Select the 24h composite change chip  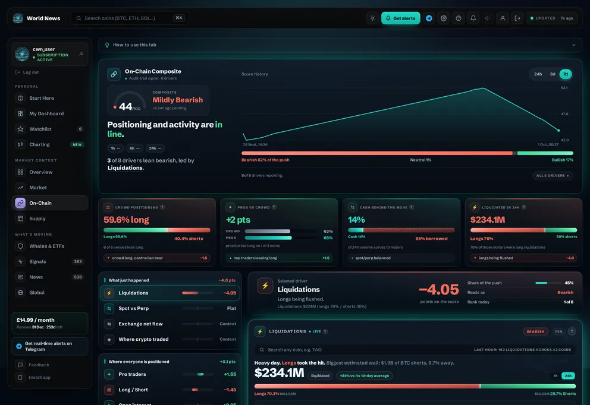point(155,148)
